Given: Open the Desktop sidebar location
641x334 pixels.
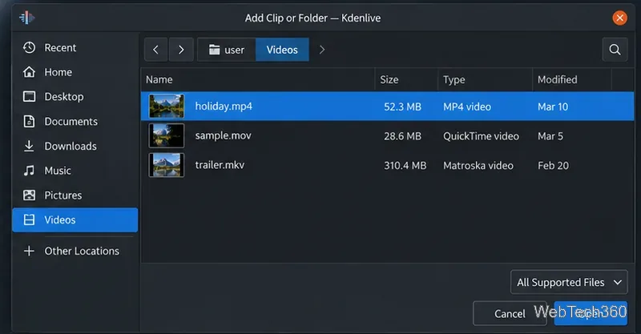Looking at the screenshot, I should point(75,97).
